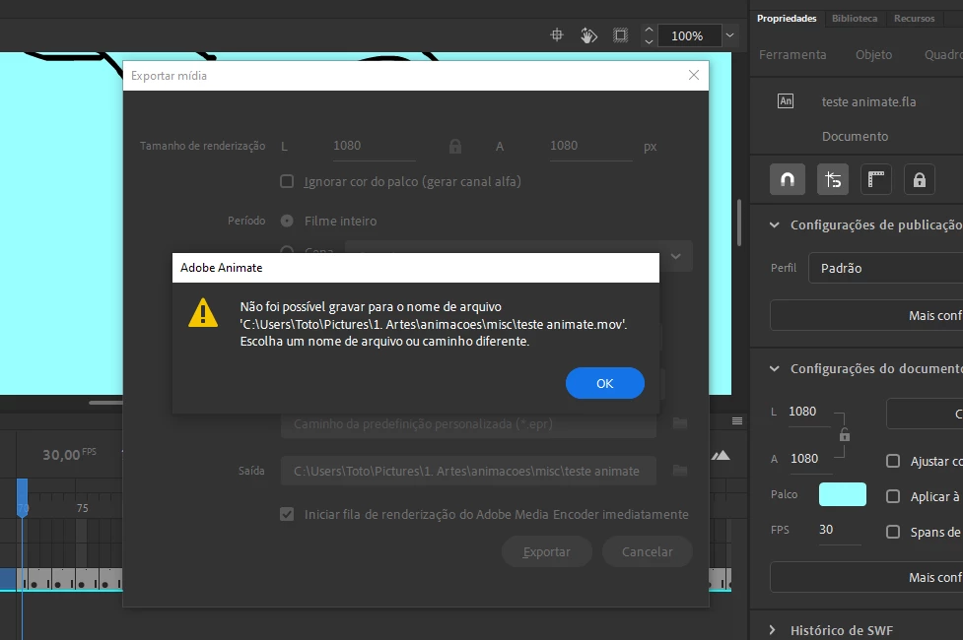Open the Objeto properties tab
Screen dimensions: 963x640
(x=873, y=54)
